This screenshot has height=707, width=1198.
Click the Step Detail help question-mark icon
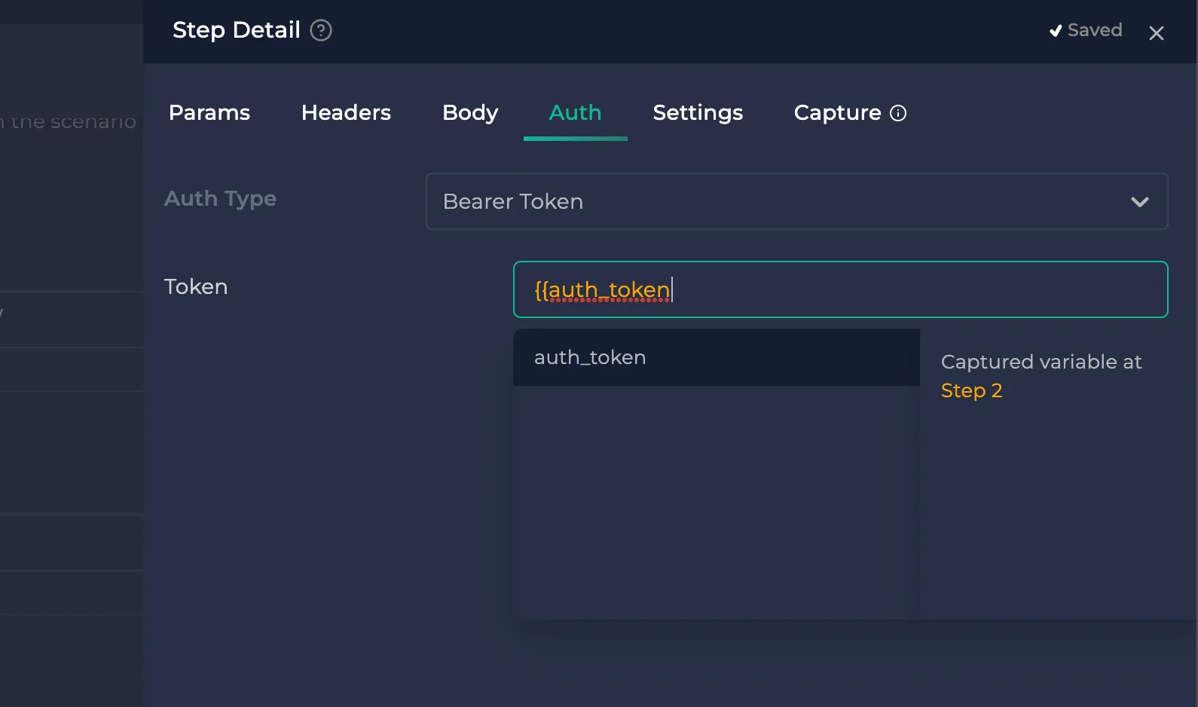click(x=321, y=30)
